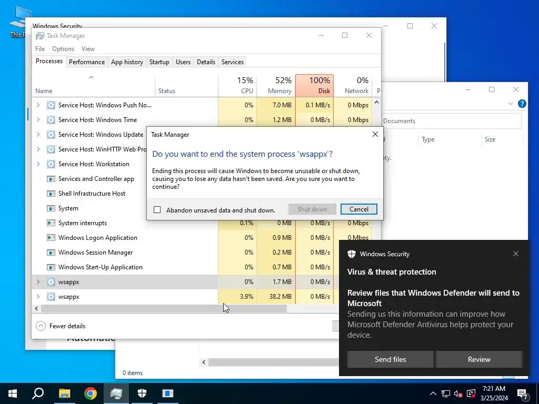This screenshot has height=404, width=539.
Task: Click the Documents search box in File Explorer
Action: coord(451,121)
